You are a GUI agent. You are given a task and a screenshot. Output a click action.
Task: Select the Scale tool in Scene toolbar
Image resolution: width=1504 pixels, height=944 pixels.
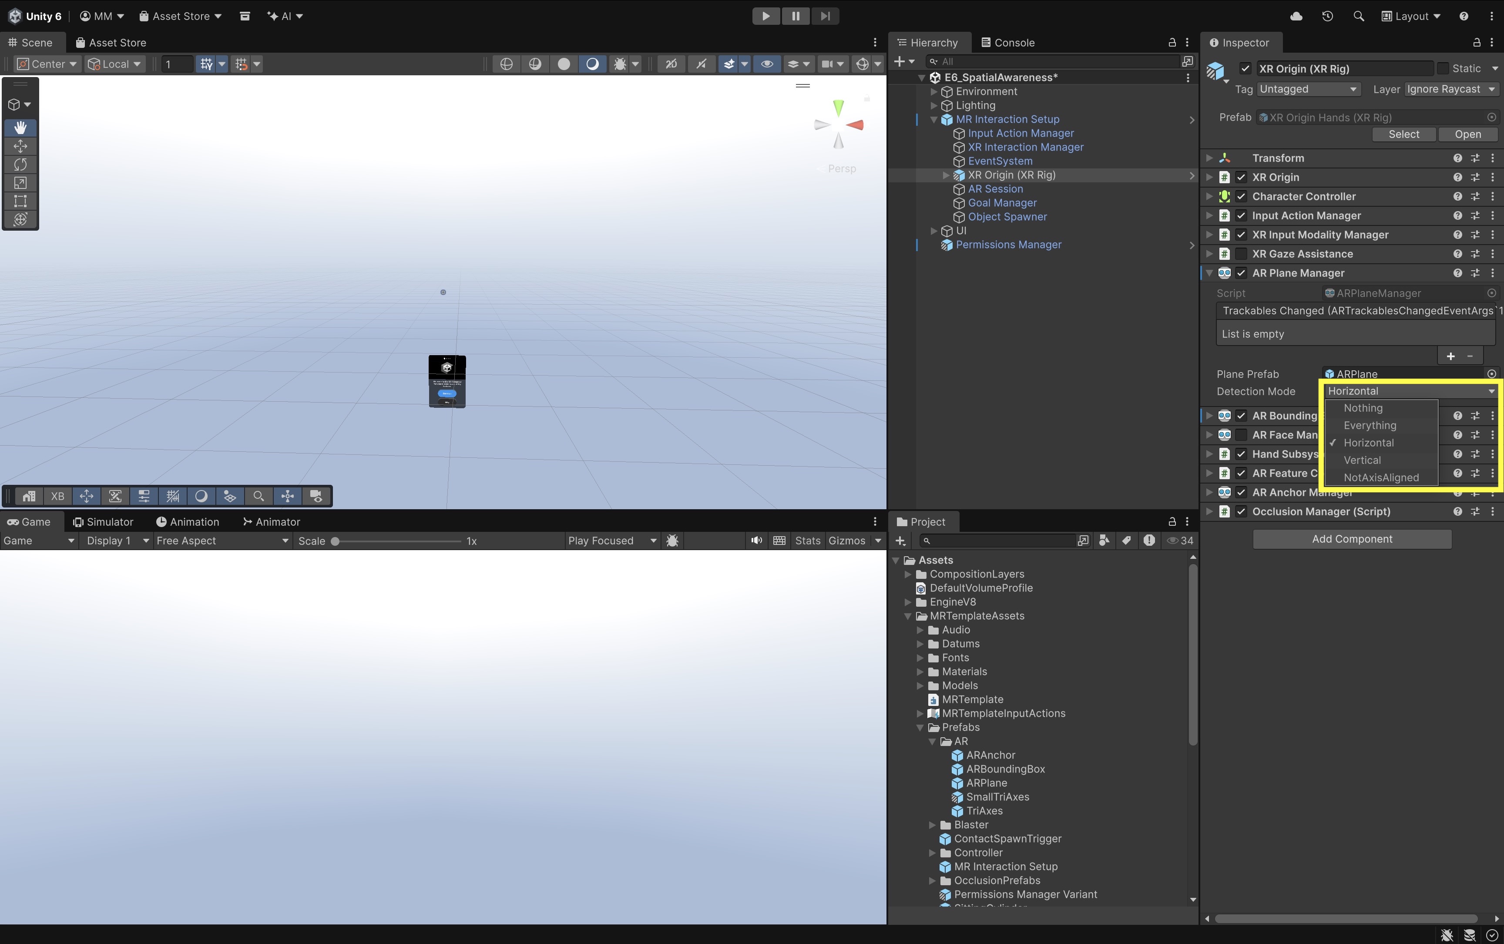click(20, 182)
